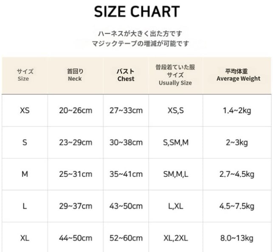Select the XL size row label

point(25,238)
